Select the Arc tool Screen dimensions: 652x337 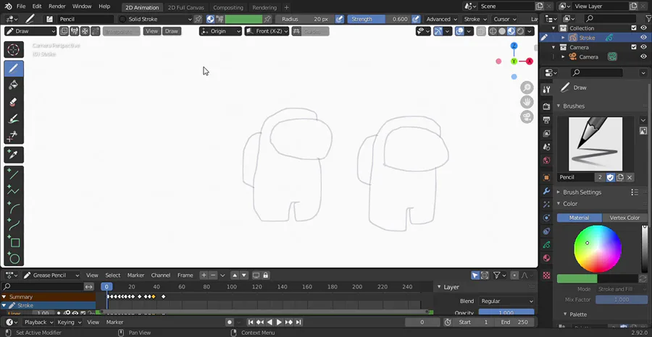tap(14, 208)
